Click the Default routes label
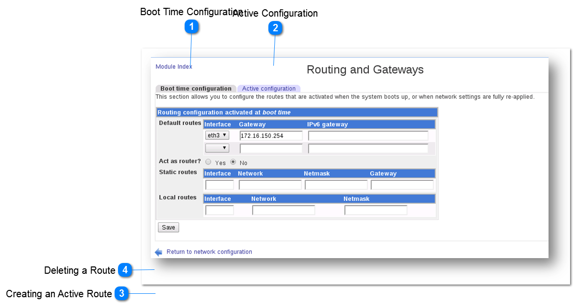Image resolution: width=574 pixels, height=307 pixels. [180, 123]
